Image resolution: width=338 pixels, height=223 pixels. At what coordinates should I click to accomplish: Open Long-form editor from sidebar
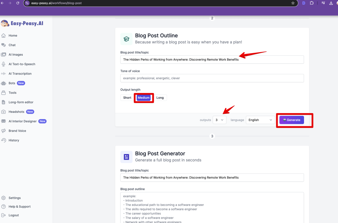[21, 102]
